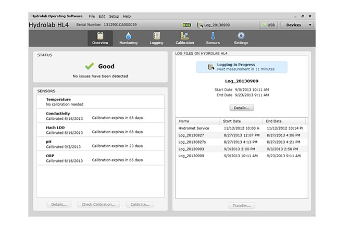Screen dimensions: 349x227
Task: Click the green battery status icon
Action: click(186, 25)
